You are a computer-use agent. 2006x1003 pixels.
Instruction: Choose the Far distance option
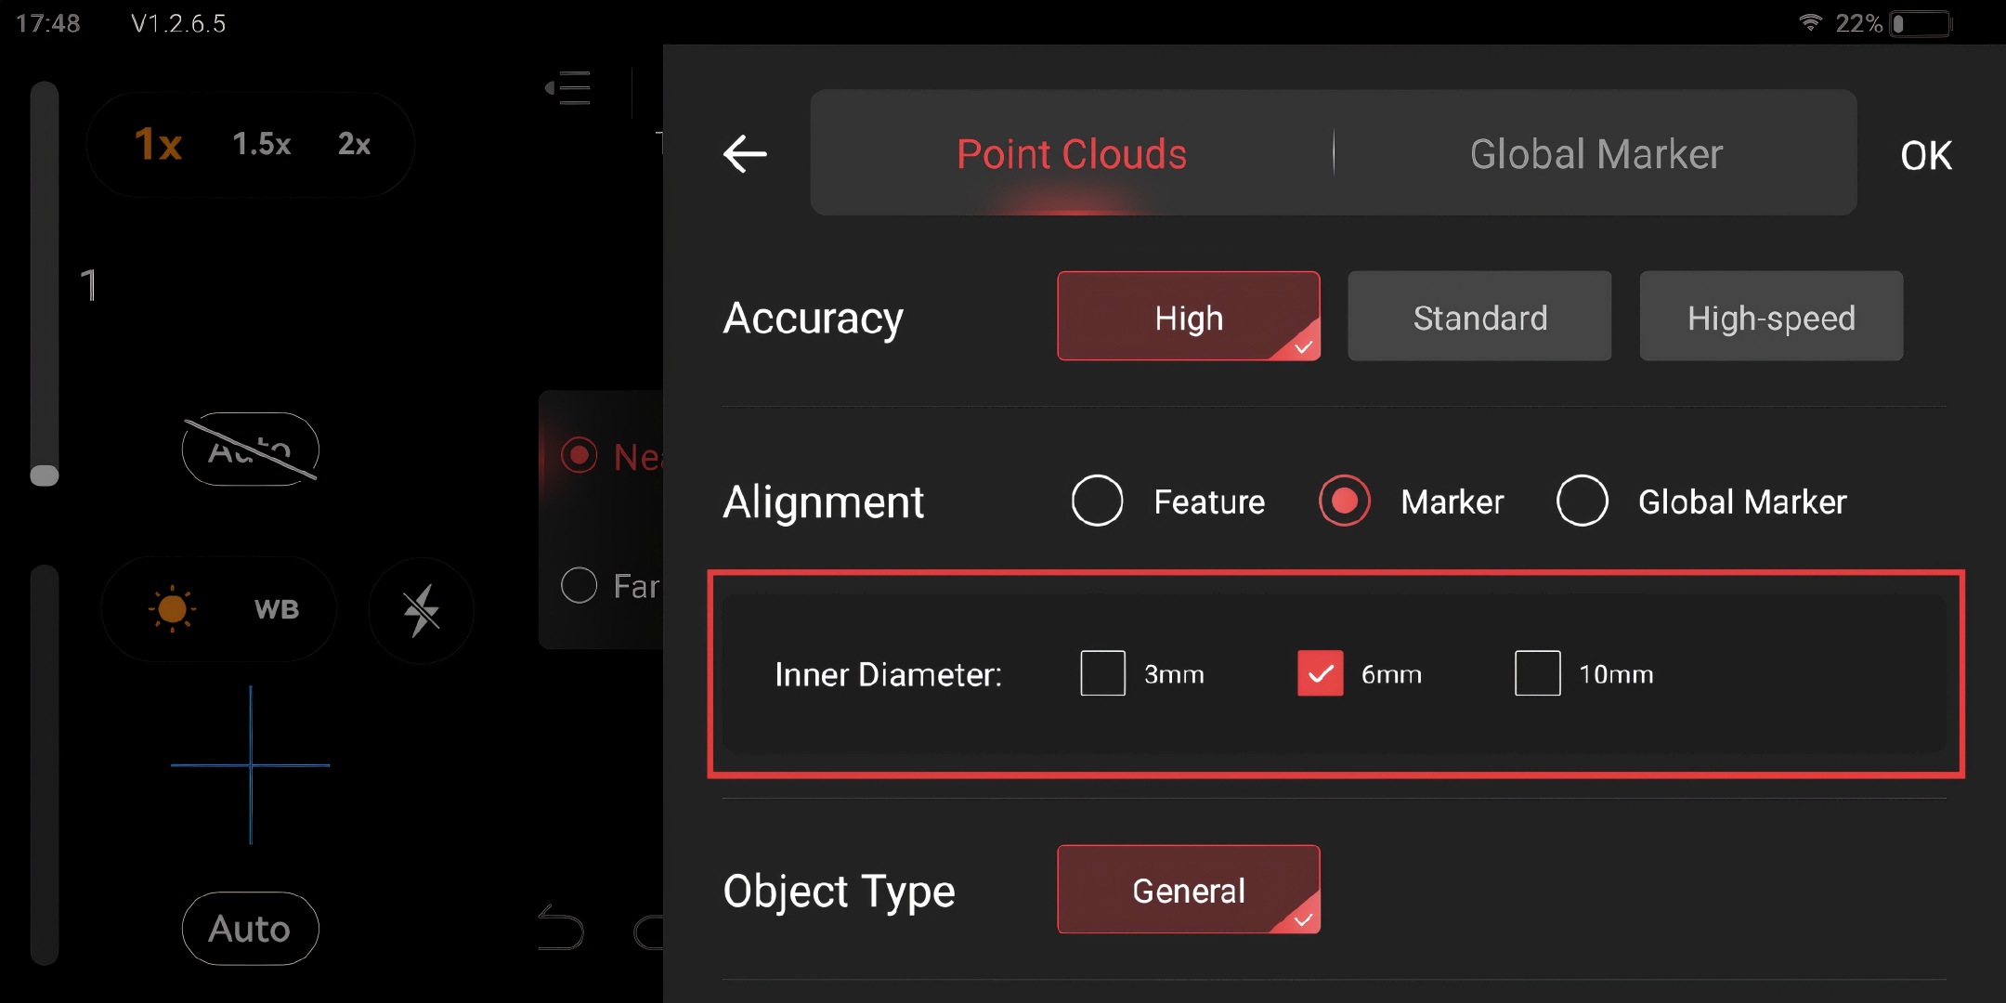pyautogui.click(x=580, y=585)
